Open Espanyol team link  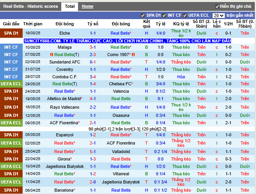(x=65, y=135)
